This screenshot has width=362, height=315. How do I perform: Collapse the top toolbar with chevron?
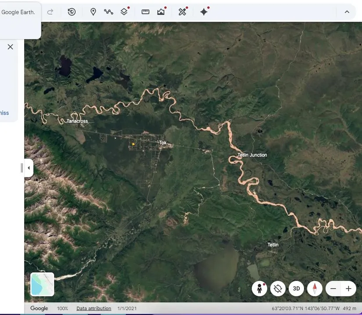coord(347,12)
